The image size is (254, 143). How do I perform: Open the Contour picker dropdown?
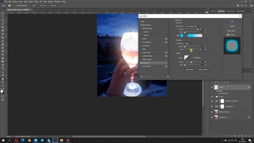[190, 58]
